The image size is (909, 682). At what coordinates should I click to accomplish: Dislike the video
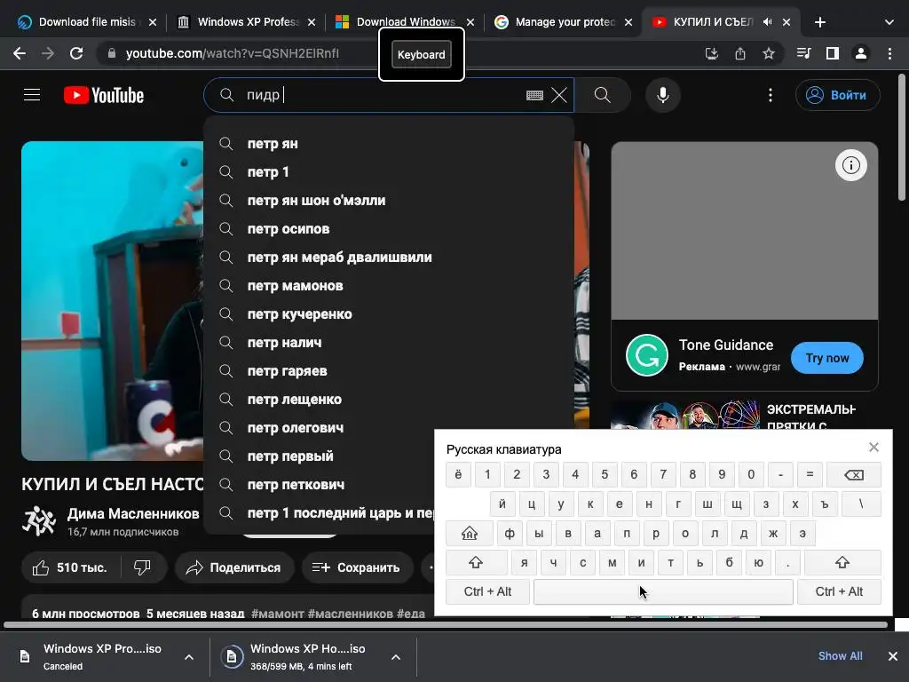tap(143, 567)
